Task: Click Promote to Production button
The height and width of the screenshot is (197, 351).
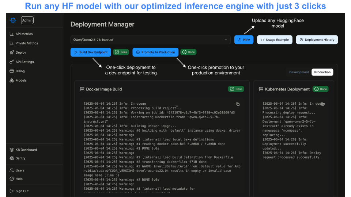Action: (155, 52)
